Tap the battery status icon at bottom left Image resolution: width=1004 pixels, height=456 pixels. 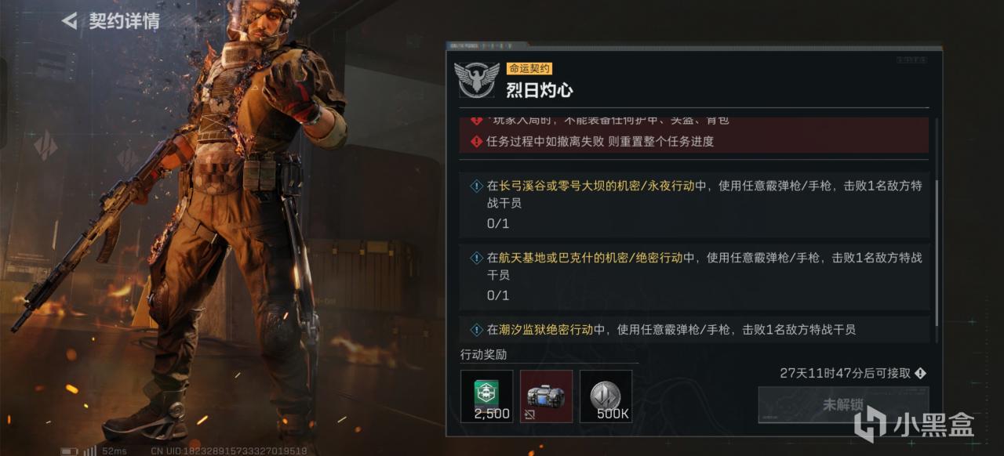(x=70, y=451)
